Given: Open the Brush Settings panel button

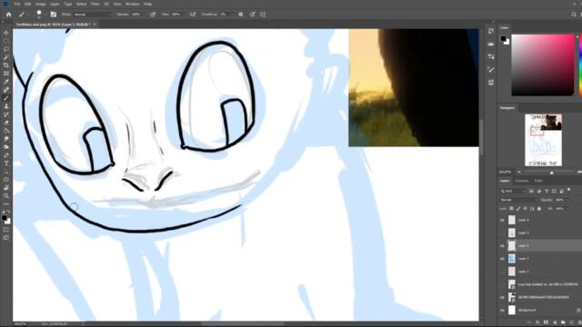Looking at the screenshot, I should [54, 15].
